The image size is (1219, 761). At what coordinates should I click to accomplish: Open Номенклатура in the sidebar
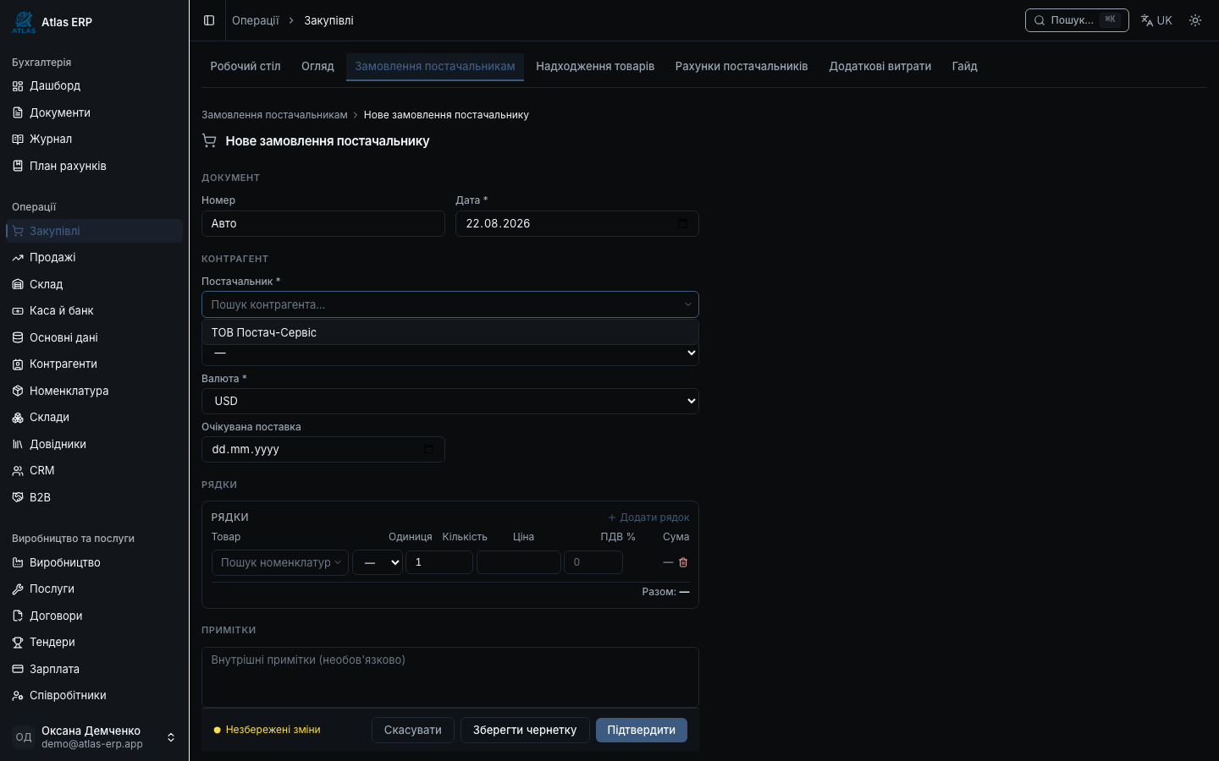click(x=94, y=391)
